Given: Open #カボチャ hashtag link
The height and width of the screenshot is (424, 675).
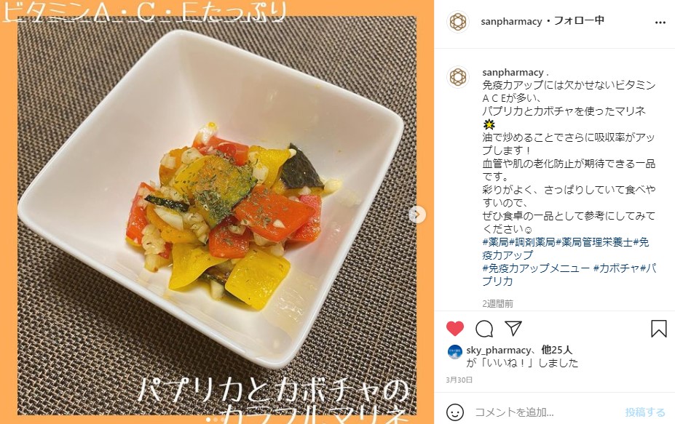Looking at the screenshot, I should pyautogui.click(x=617, y=268).
